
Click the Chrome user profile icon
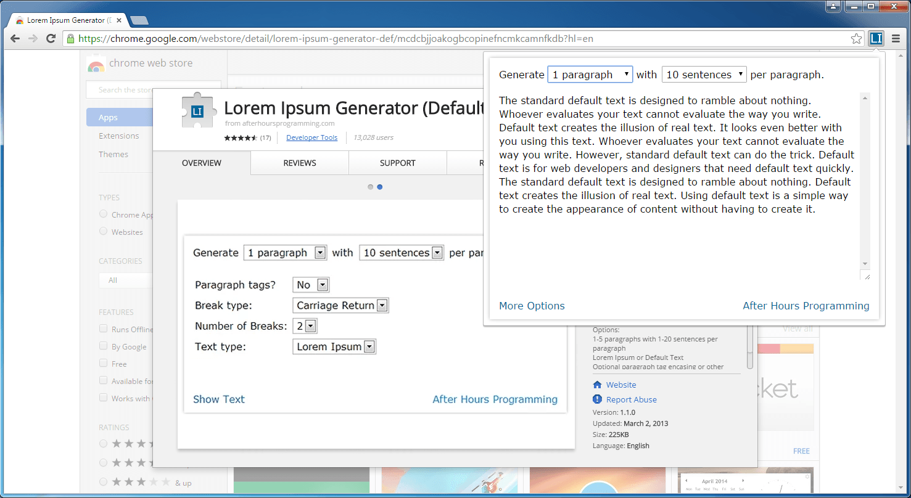click(x=833, y=6)
